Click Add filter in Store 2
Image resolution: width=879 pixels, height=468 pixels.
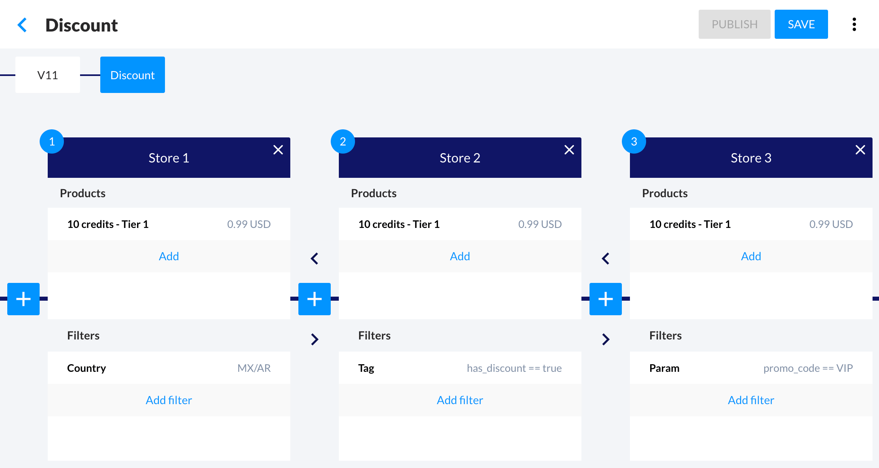[x=460, y=400]
